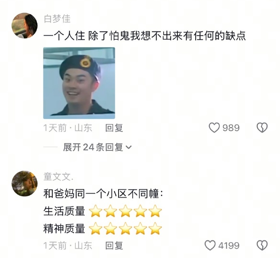280x258 pixels.
Task: Select the comment text about living alone
Action: click(x=144, y=36)
